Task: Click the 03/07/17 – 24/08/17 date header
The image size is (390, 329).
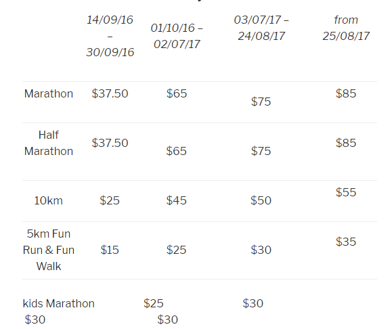Action: (261, 28)
